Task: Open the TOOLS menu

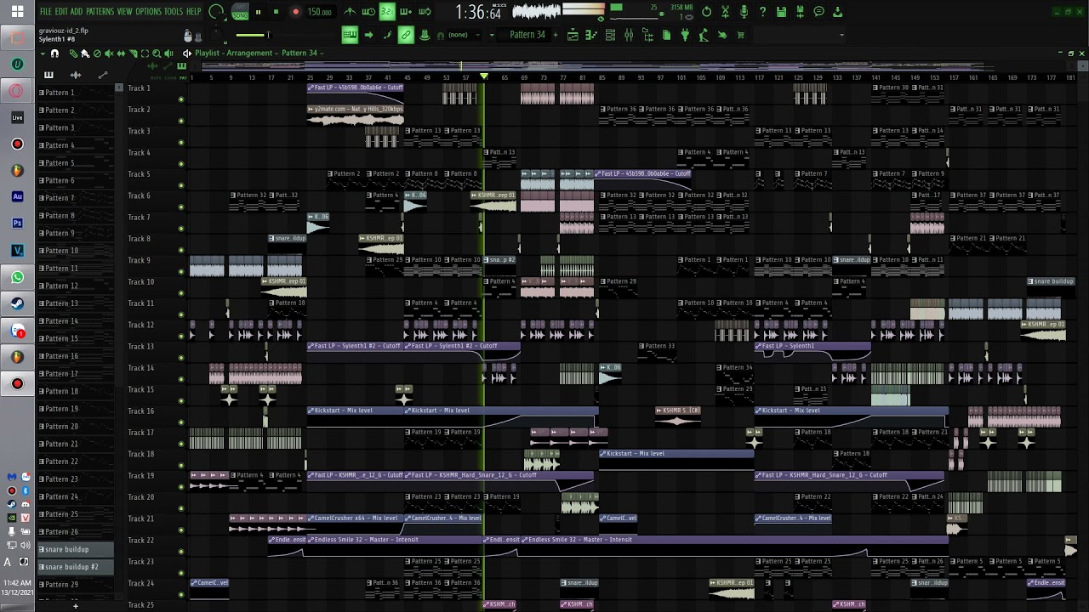Action: [174, 12]
